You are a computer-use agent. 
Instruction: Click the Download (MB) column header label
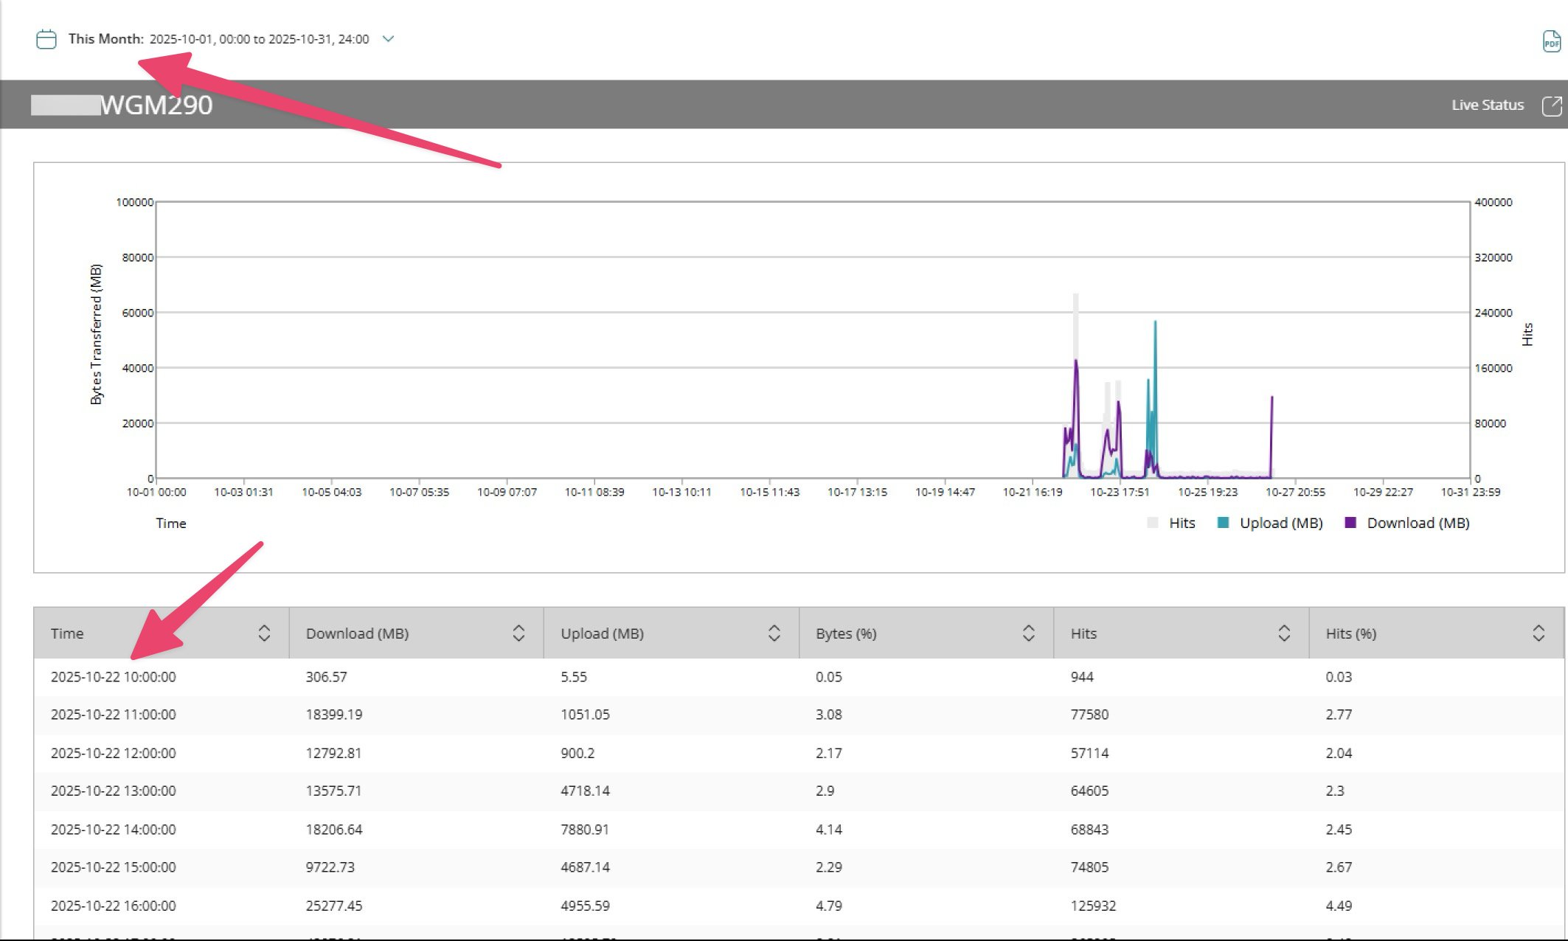click(x=357, y=633)
